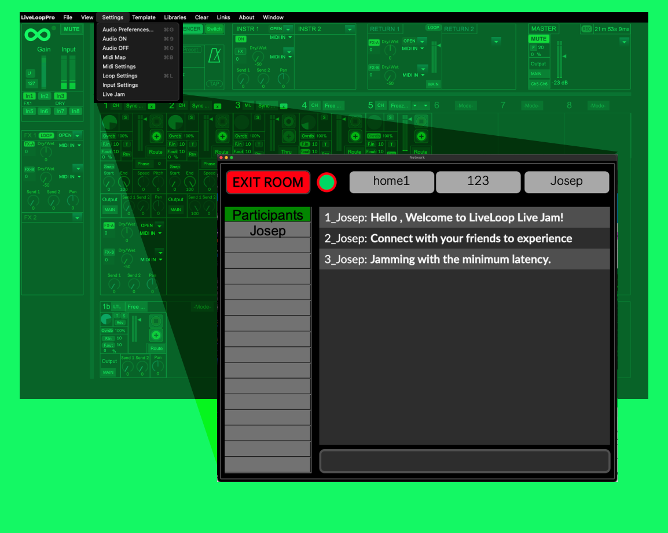This screenshot has height=533, width=668.
Task: Toggle the INSTR 1 ON button
Action: coord(241,39)
